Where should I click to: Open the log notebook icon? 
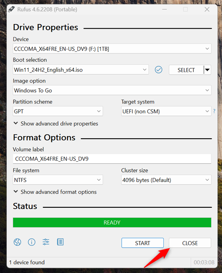(x=60, y=242)
